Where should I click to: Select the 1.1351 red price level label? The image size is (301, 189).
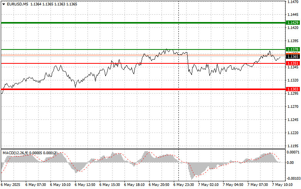pyautogui.click(x=293, y=63)
